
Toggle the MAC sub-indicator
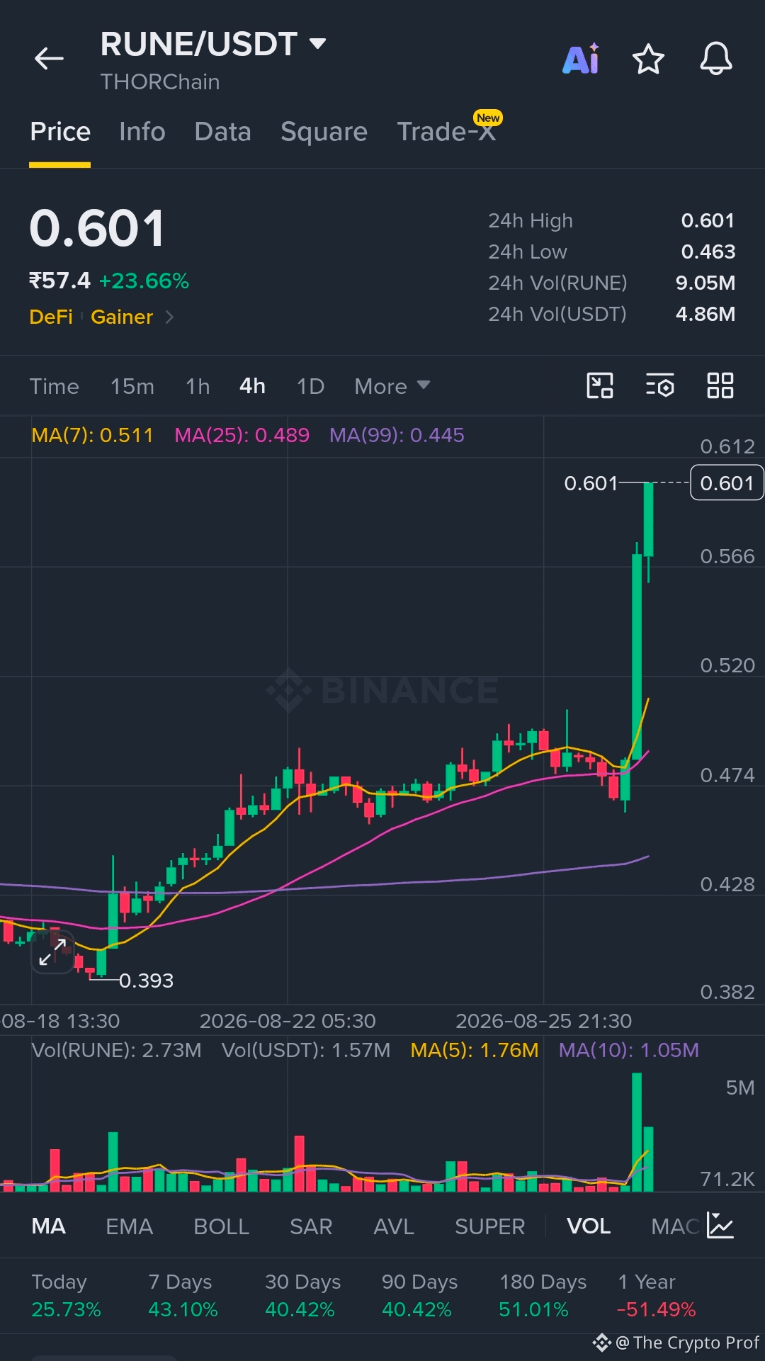tap(676, 1226)
